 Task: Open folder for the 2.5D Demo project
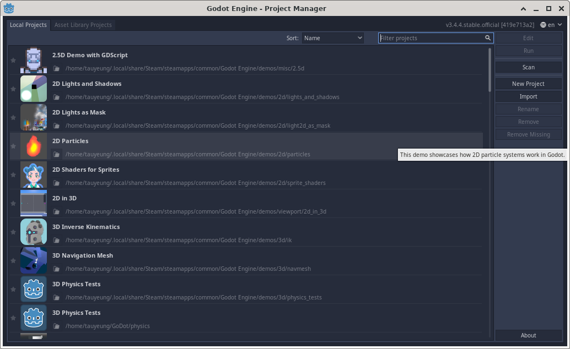point(56,68)
